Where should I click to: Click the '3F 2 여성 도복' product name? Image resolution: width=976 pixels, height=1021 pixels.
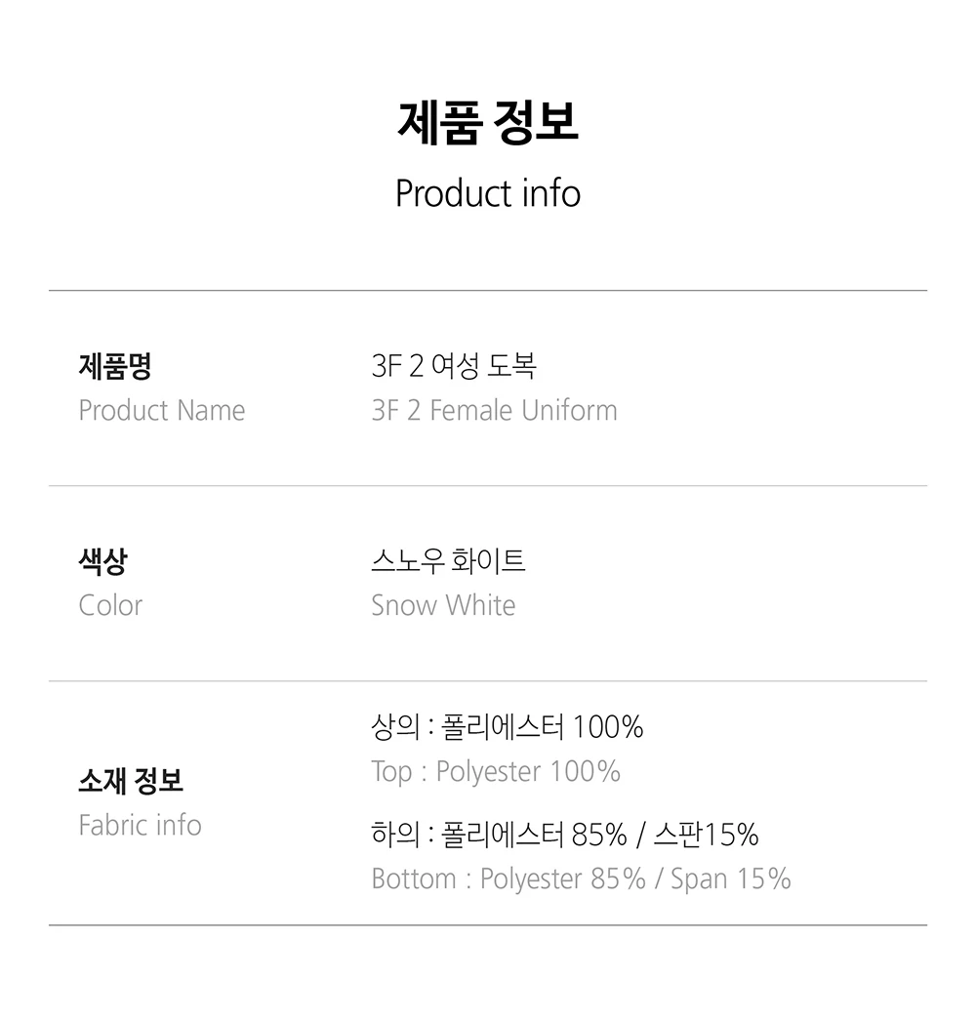(454, 367)
